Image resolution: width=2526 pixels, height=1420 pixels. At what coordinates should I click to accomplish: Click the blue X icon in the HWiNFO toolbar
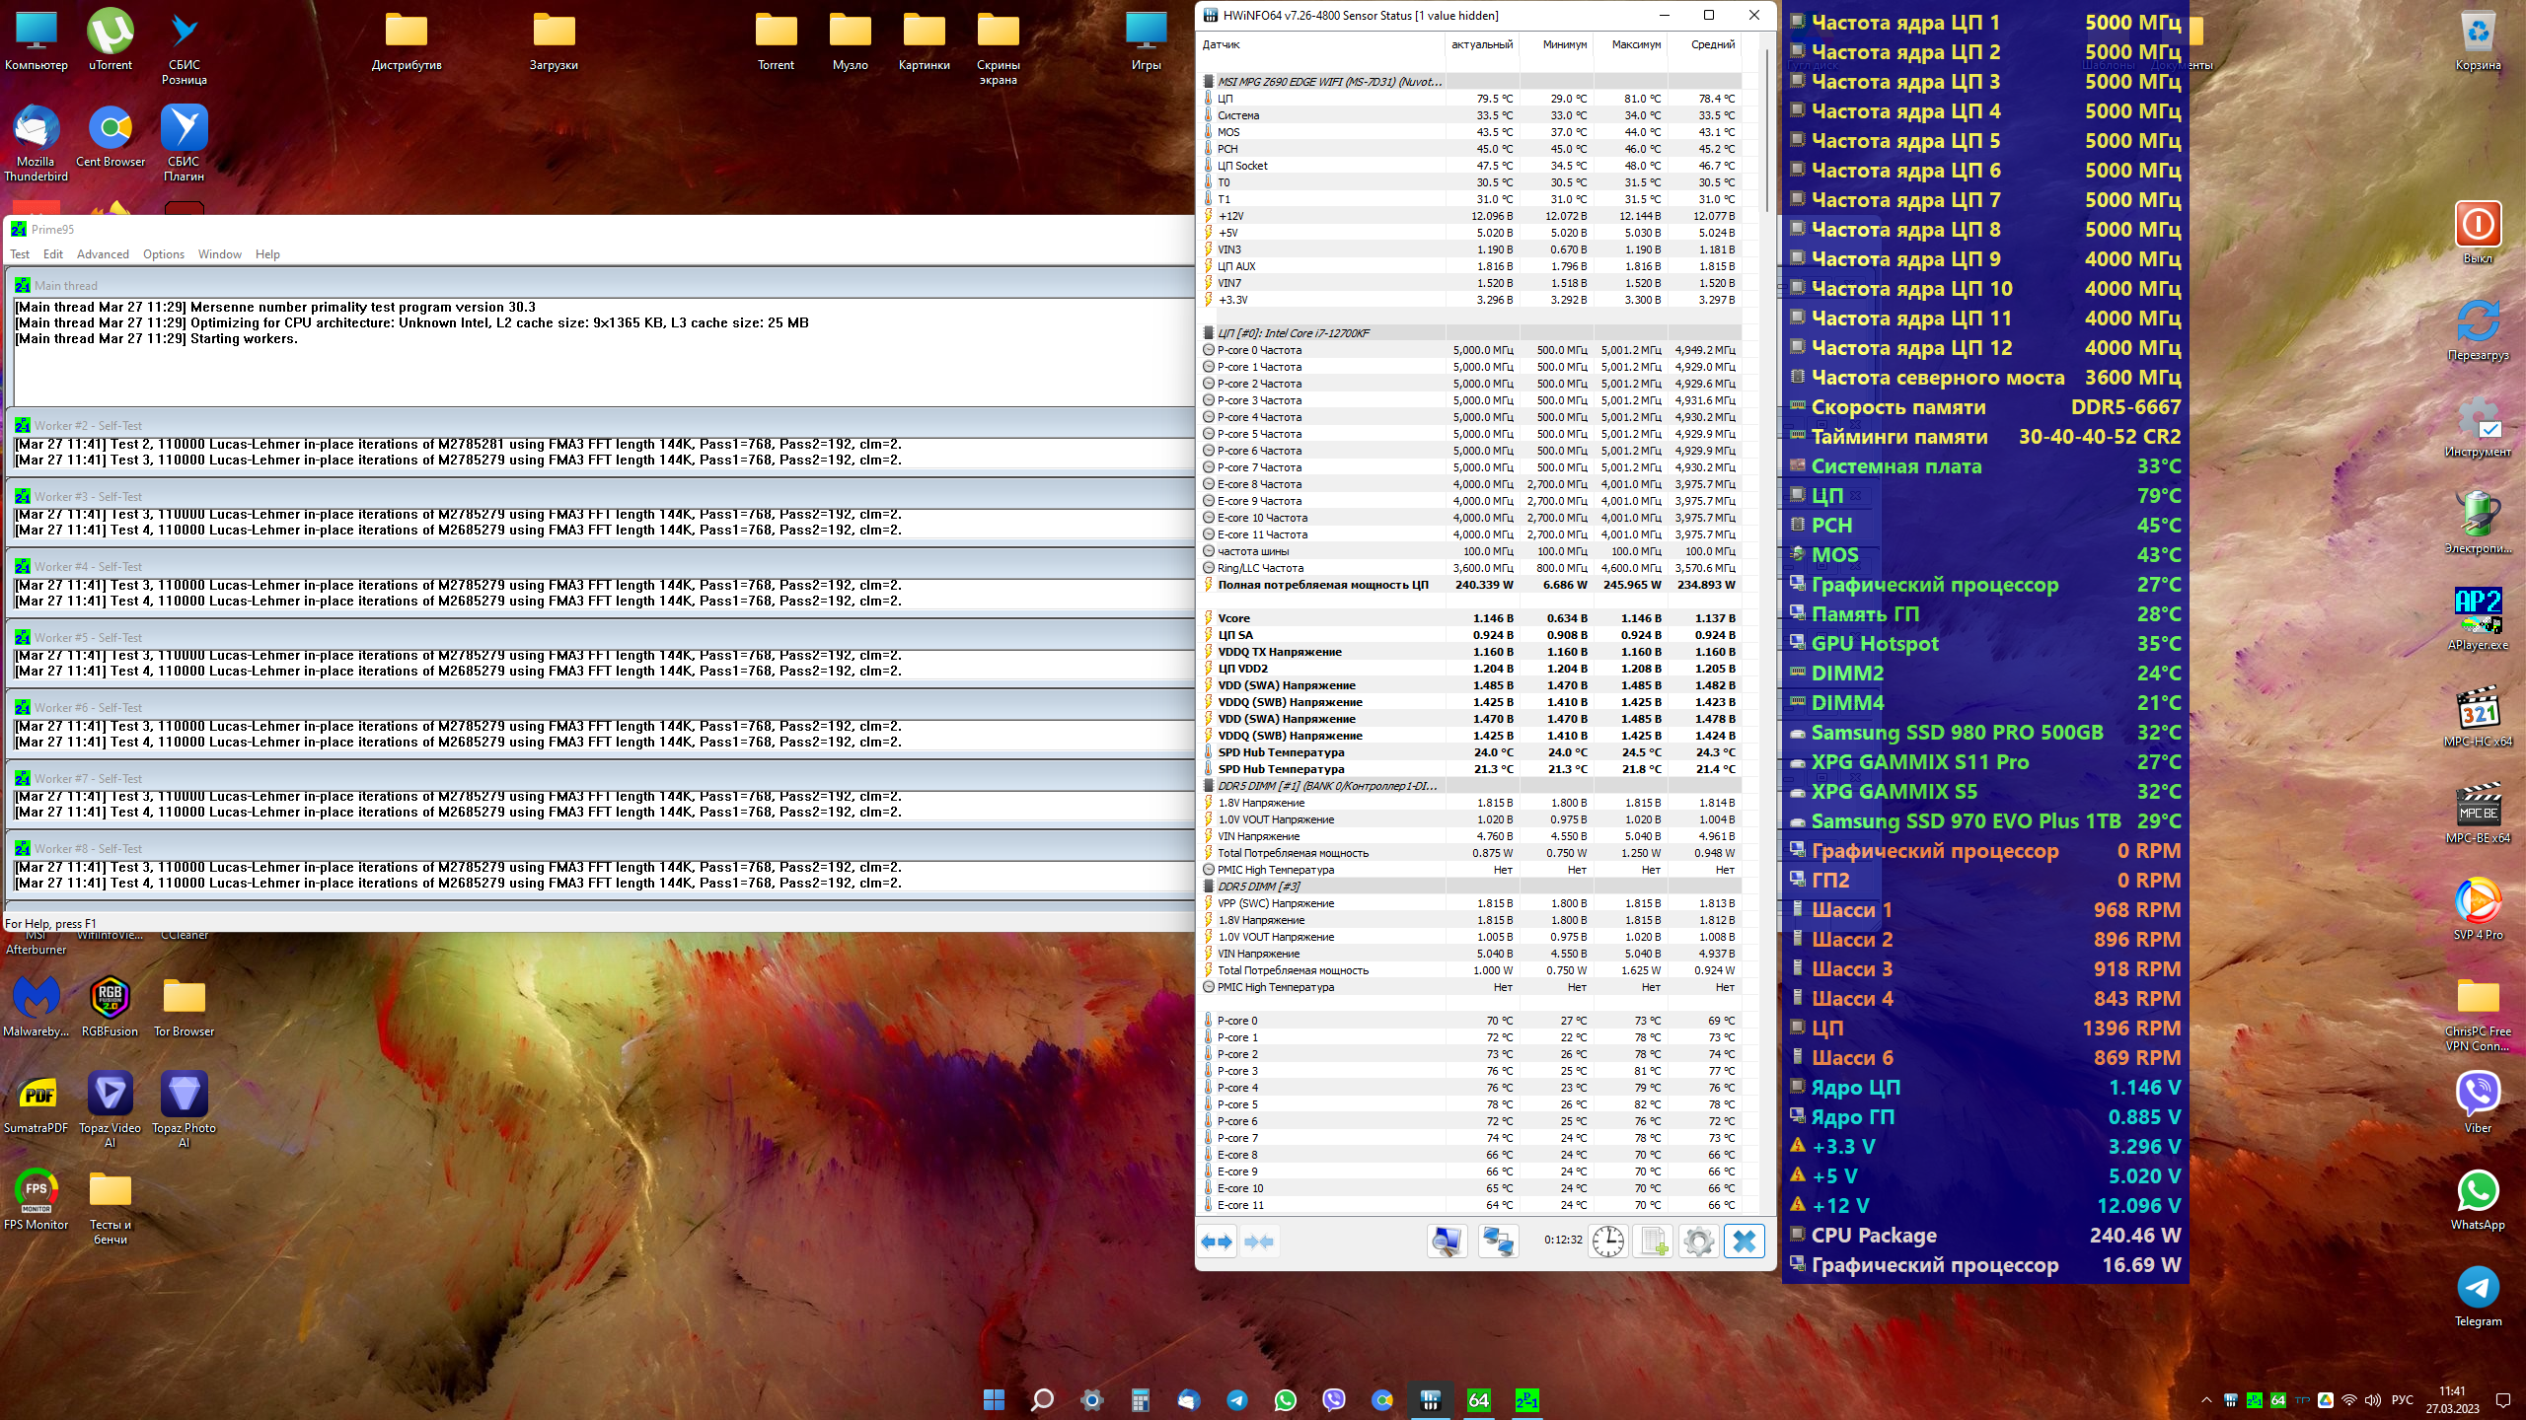[x=1744, y=1242]
